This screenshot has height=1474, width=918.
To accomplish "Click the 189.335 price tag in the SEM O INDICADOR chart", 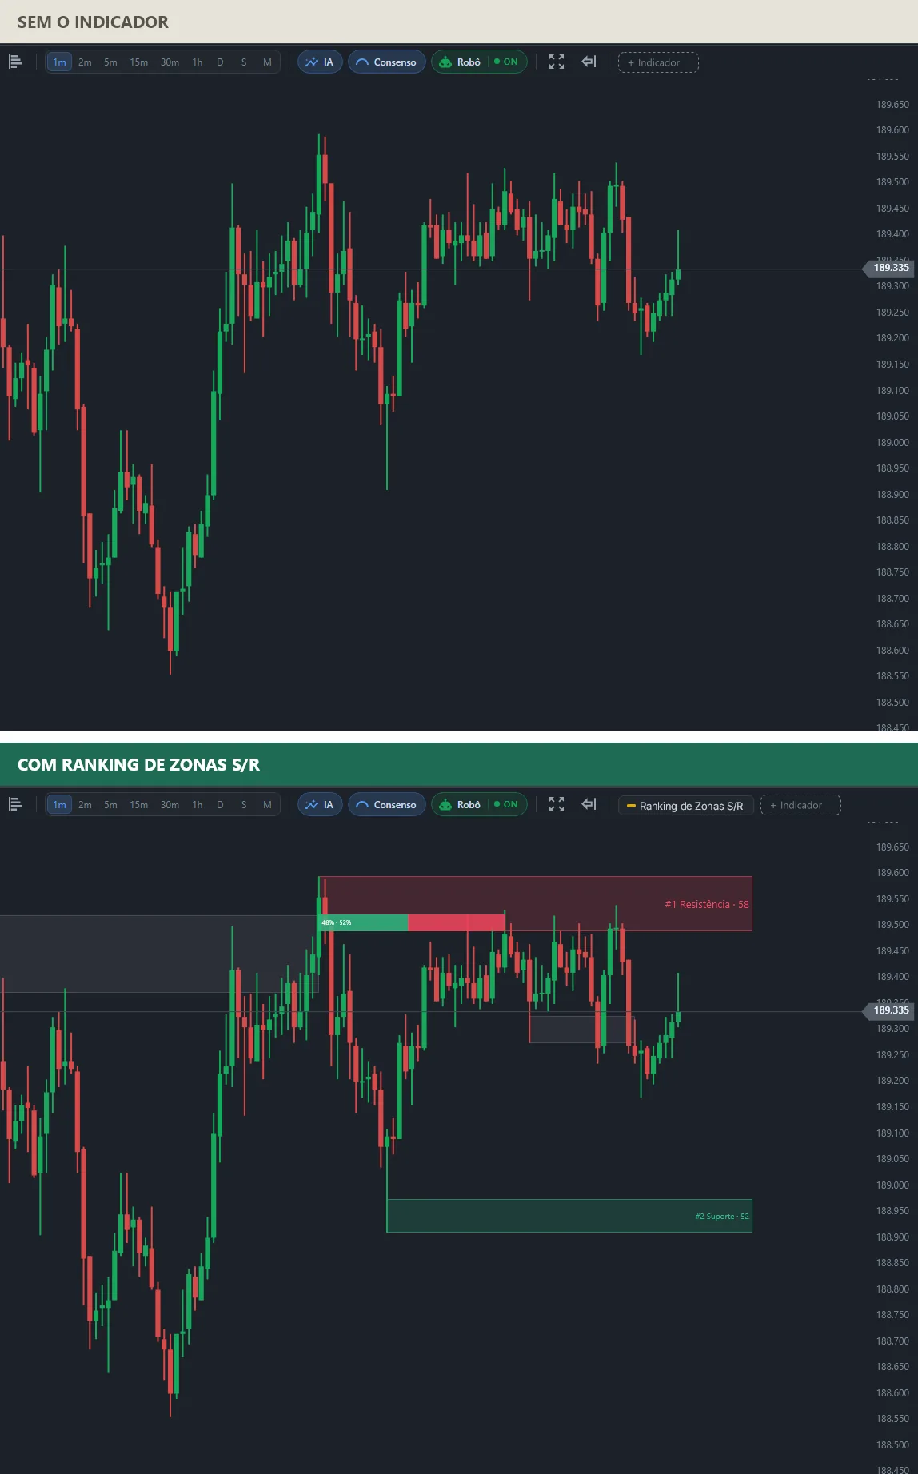I will (889, 268).
